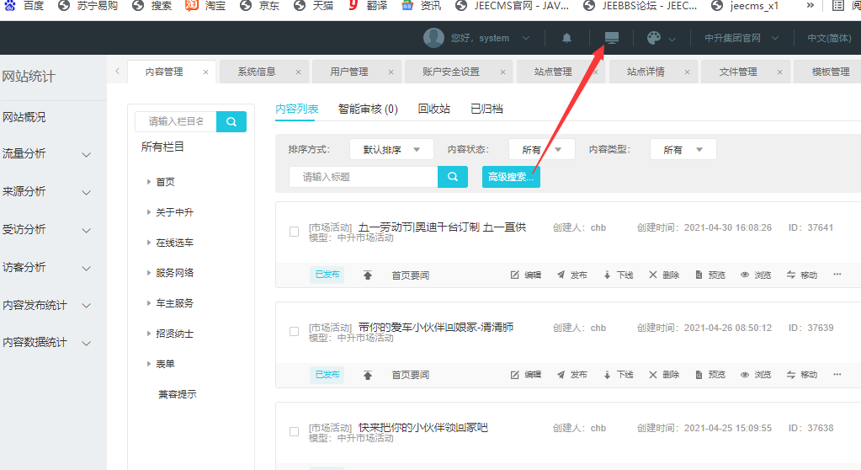Open more options ellipsis for ID 37641
This screenshot has width=861, height=470.
pyautogui.click(x=837, y=275)
